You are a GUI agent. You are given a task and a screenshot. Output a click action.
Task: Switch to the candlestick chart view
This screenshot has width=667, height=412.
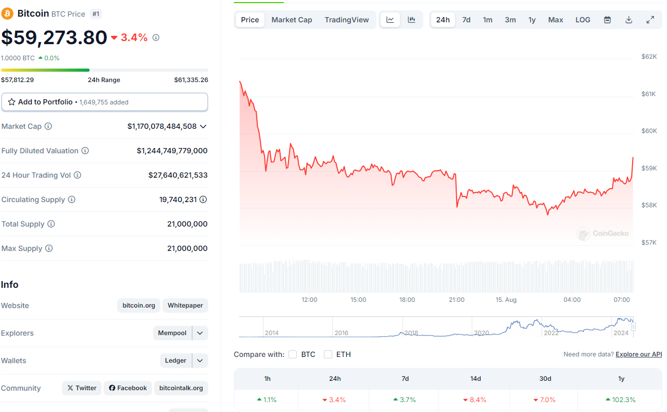click(411, 19)
